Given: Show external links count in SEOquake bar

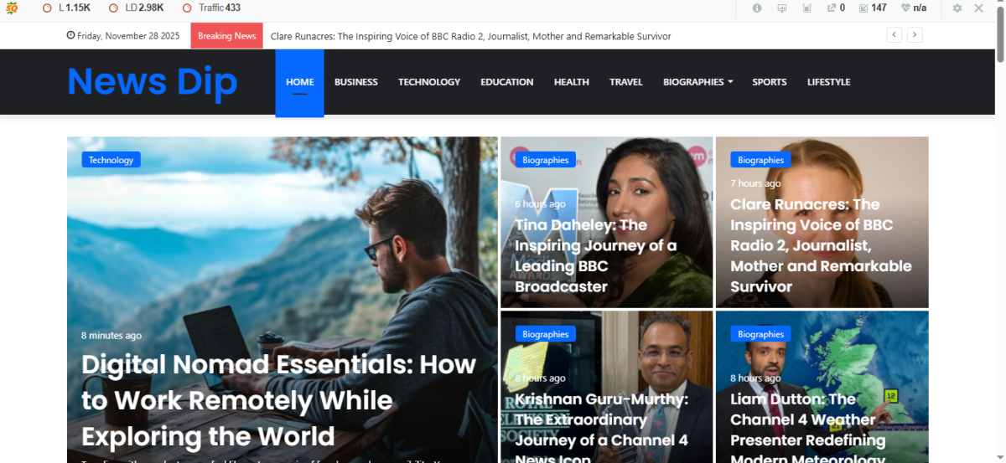Looking at the screenshot, I should point(836,8).
